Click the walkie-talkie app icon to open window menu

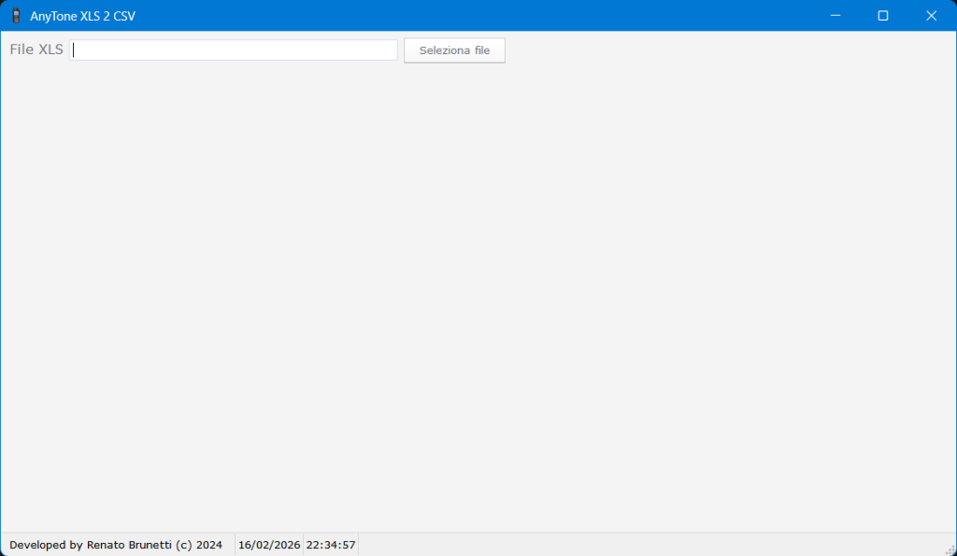pos(16,15)
